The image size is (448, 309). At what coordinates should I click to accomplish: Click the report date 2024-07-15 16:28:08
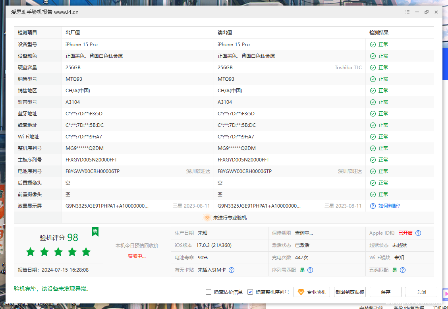tap(65, 270)
